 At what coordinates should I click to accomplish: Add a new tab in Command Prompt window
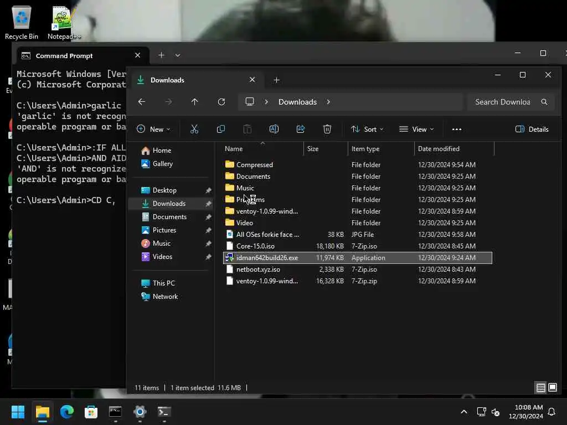click(161, 55)
